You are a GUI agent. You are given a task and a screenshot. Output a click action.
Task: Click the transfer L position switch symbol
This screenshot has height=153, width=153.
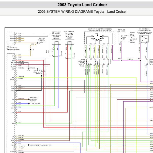144,39
